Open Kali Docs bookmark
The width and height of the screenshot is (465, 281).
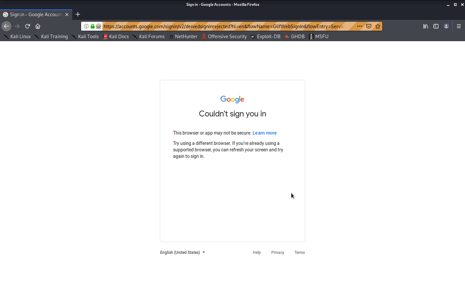116,36
